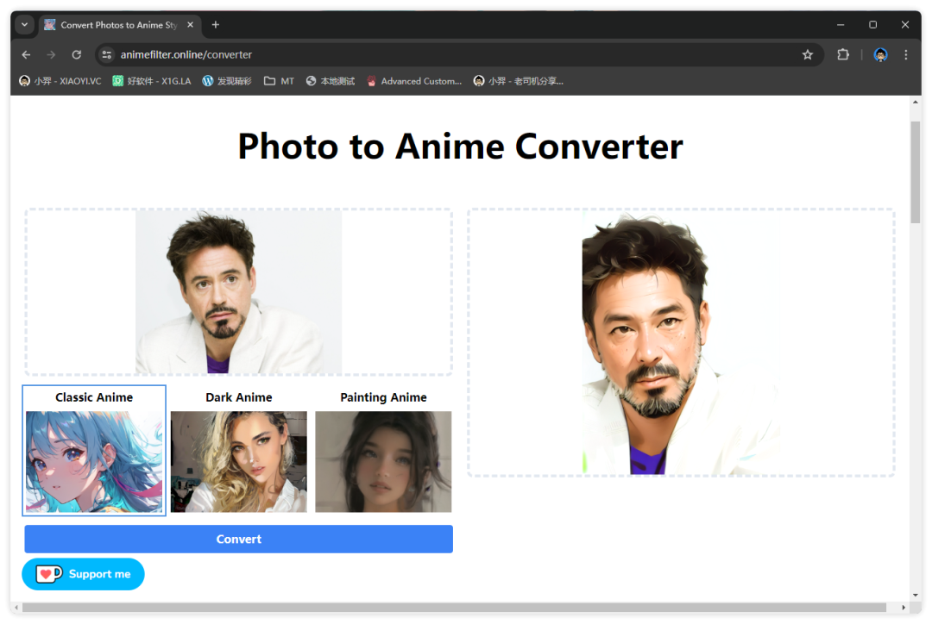932x624 pixels.
Task: Reload the page with the refresh icon
Action: pyautogui.click(x=76, y=54)
